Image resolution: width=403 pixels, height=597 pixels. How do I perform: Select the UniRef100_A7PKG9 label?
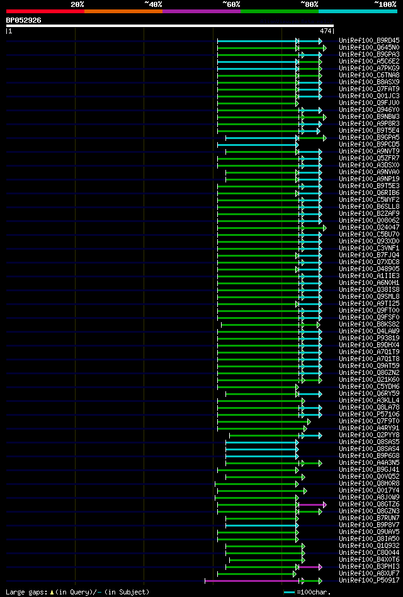[369, 68]
